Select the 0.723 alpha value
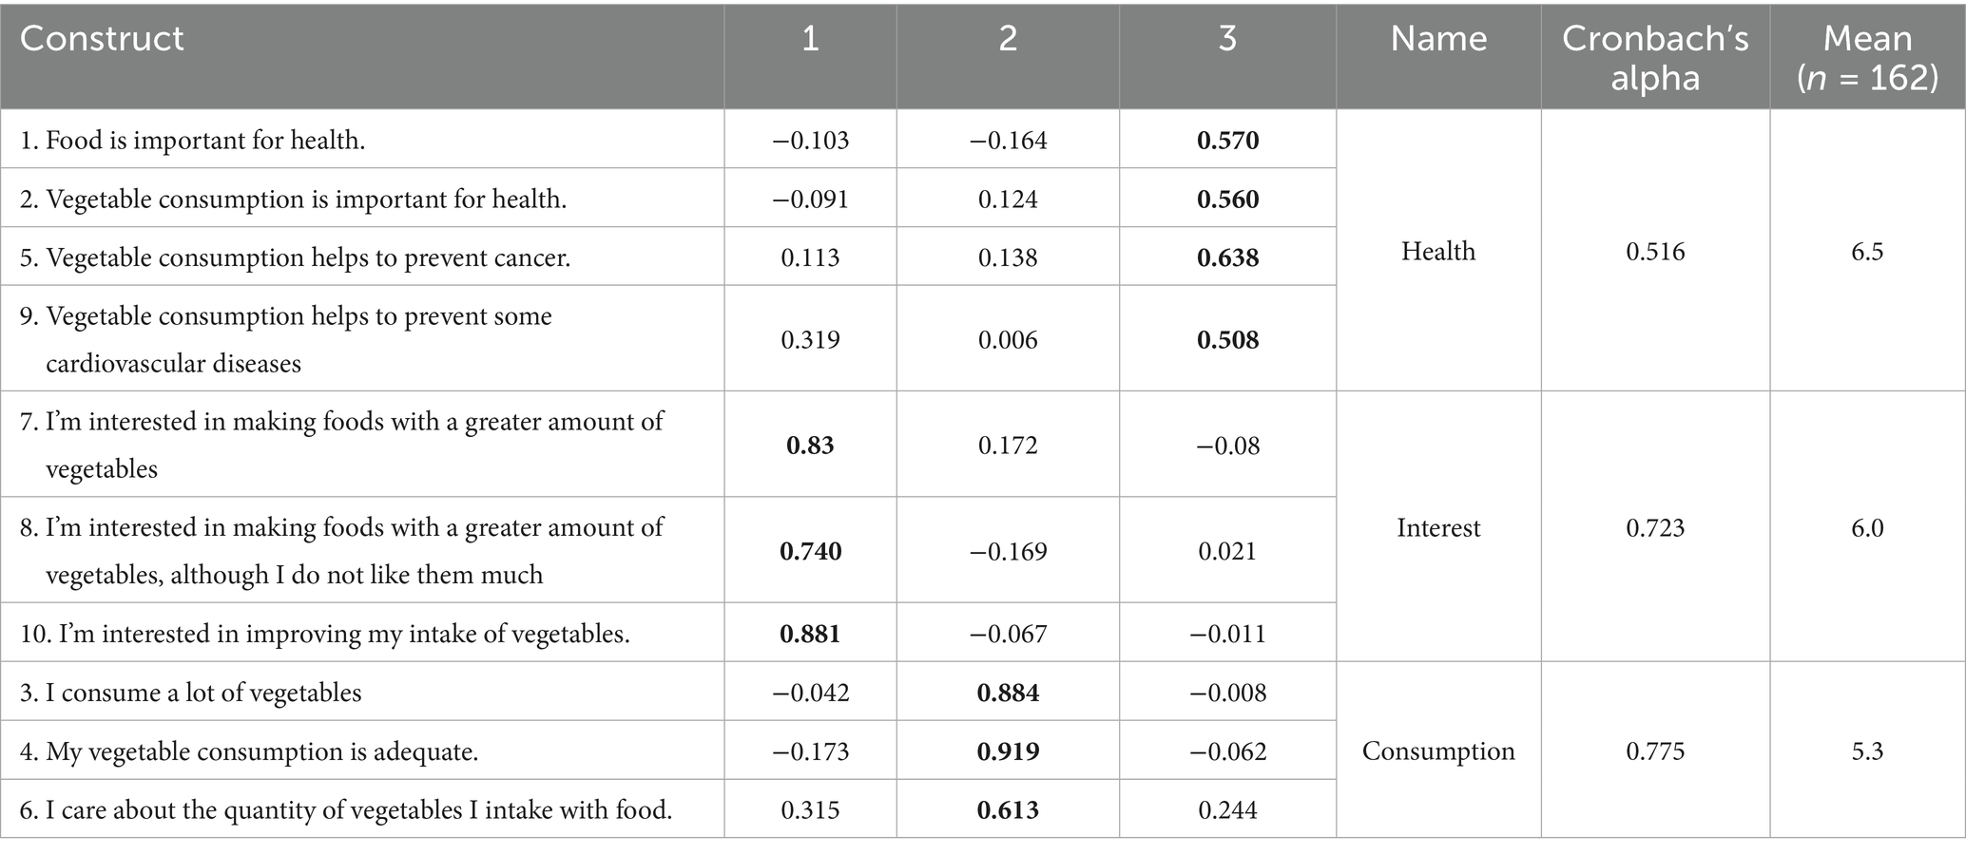This screenshot has width=1966, height=855. point(1655,527)
